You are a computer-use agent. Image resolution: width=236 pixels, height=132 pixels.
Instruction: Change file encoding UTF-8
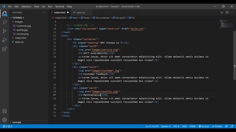click(x=176, y=126)
